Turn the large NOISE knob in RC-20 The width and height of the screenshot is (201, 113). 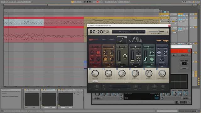click(x=95, y=73)
